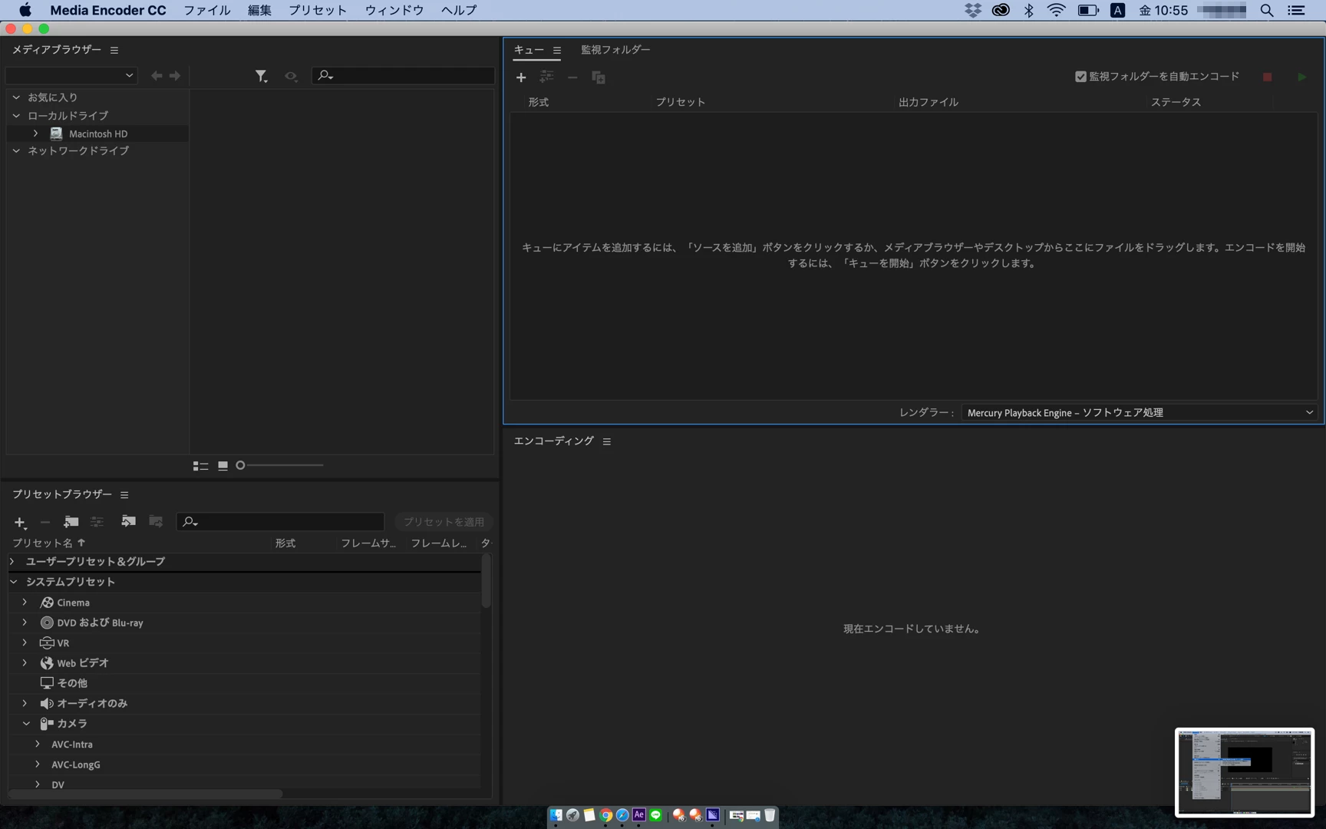This screenshot has width=1326, height=829.
Task: Click the preset list horizontal scrollbar
Action: [146, 794]
